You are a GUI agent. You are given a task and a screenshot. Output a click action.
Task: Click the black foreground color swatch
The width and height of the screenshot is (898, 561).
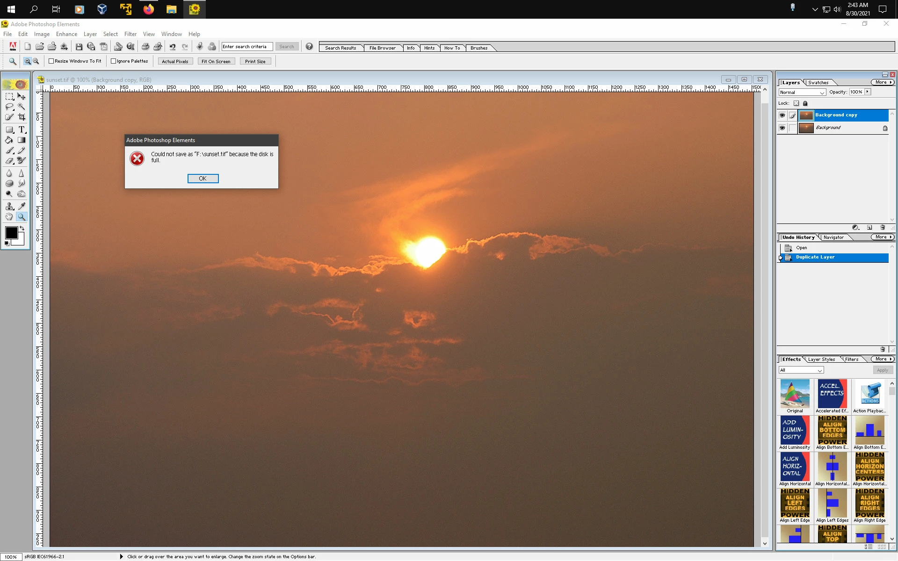point(11,233)
